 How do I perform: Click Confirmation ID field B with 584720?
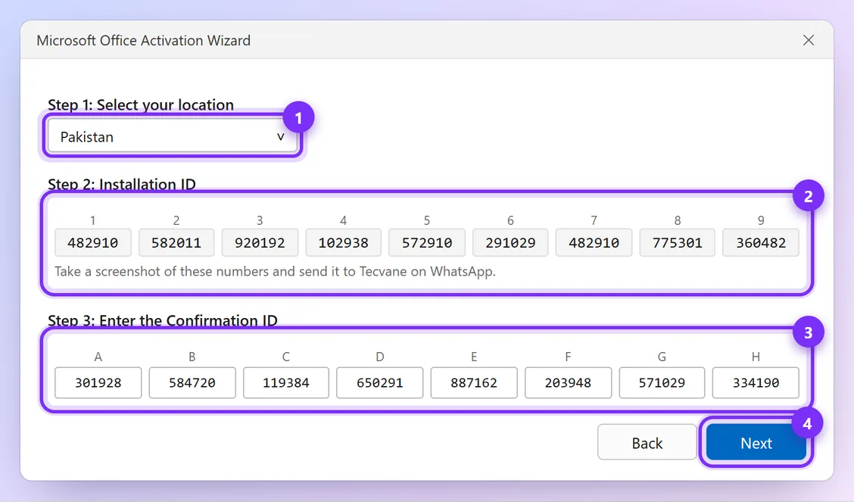(x=192, y=383)
